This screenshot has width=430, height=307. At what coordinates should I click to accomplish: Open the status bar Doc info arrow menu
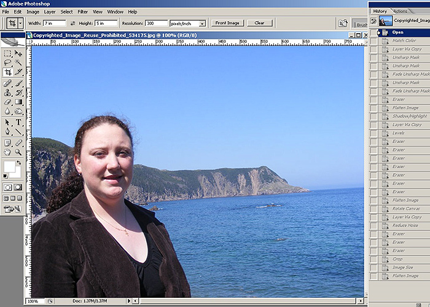(x=129, y=301)
